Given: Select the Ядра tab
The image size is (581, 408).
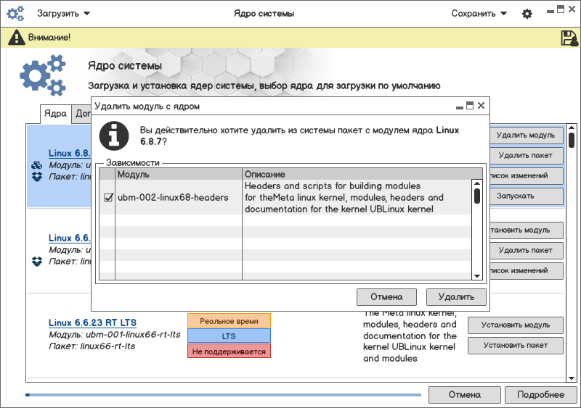Looking at the screenshot, I should point(55,114).
